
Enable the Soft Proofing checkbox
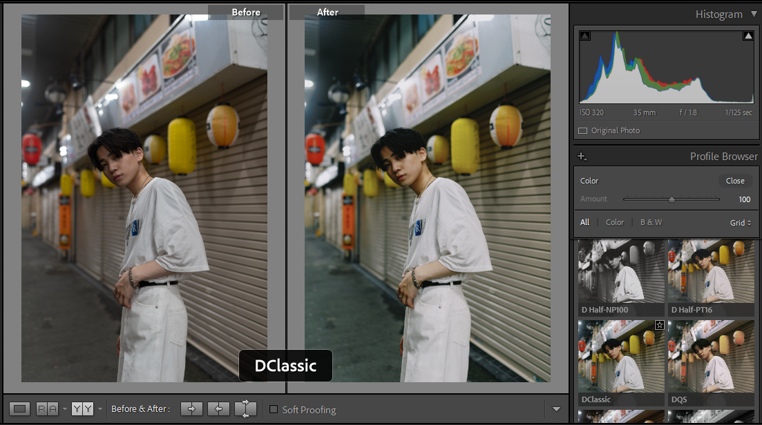click(x=274, y=410)
